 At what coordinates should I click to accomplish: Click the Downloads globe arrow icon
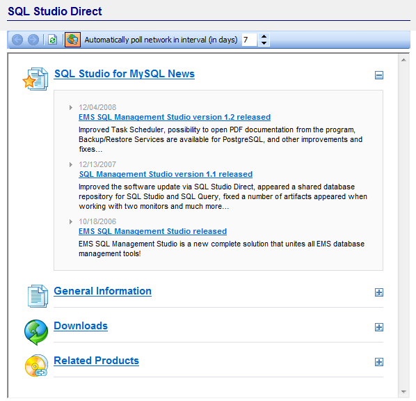[x=36, y=332]
